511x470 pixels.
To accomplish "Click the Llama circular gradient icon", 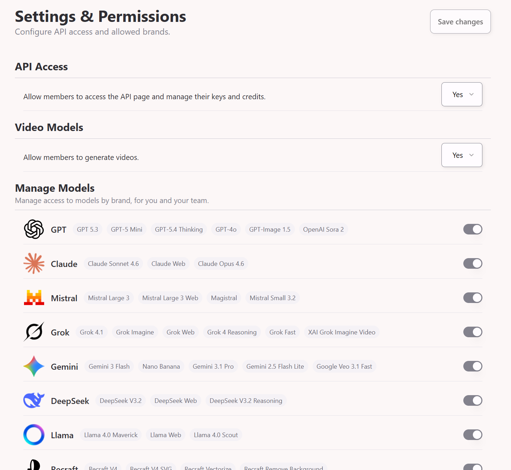I will 34,435.
